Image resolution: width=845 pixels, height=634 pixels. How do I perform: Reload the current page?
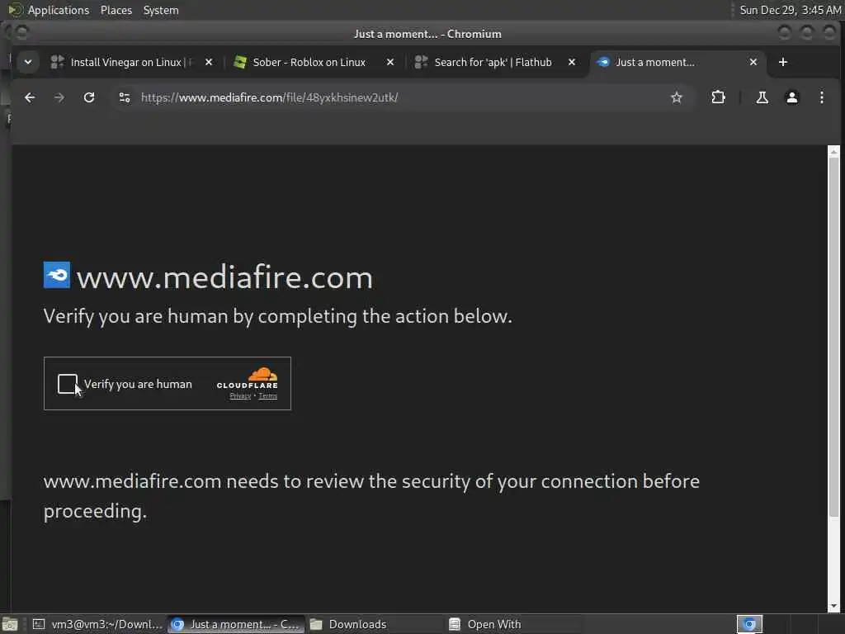tap(89, 97)
